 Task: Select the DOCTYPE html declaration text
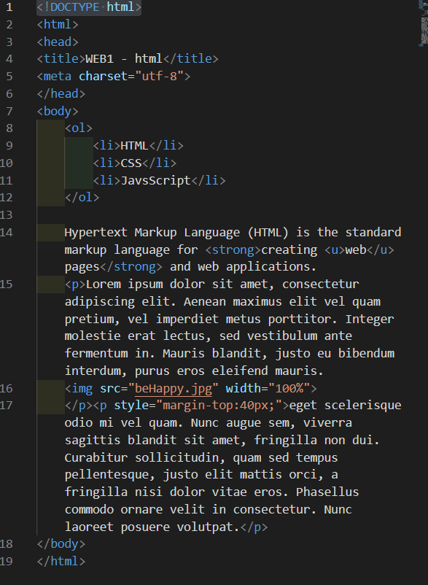[x=89, y=7]
